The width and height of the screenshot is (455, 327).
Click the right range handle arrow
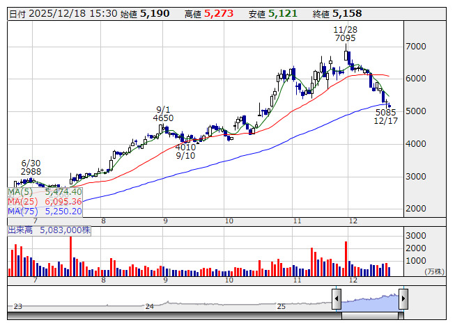coord(402,301)
